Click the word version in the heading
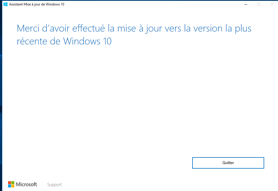278x191 pixels. (208, 29)
